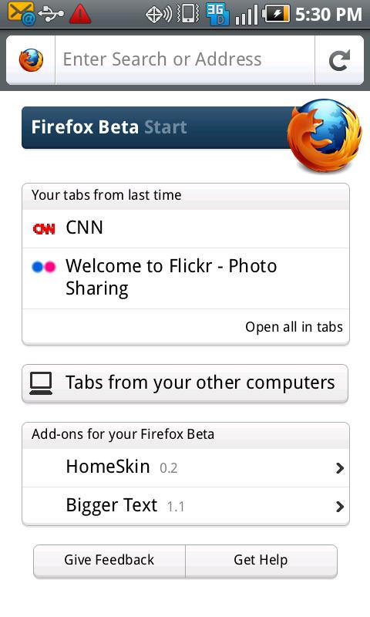
Task: Tap the USB connection icon in the status bar
Action: [x=52, y=14]
